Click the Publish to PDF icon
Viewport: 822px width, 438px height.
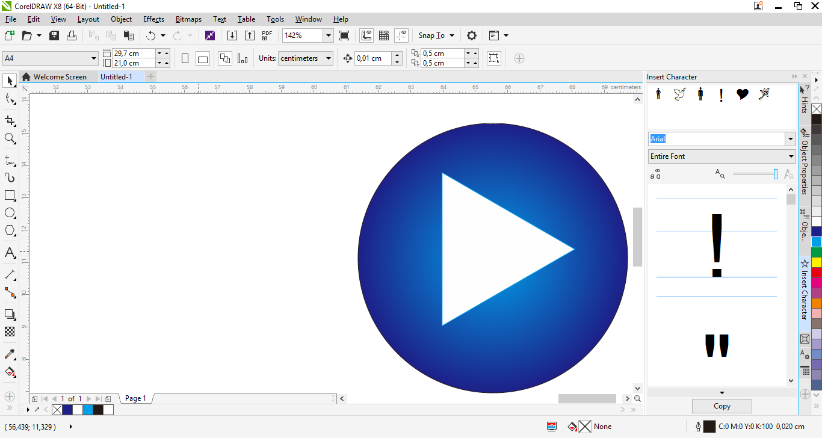click(267, 35)
